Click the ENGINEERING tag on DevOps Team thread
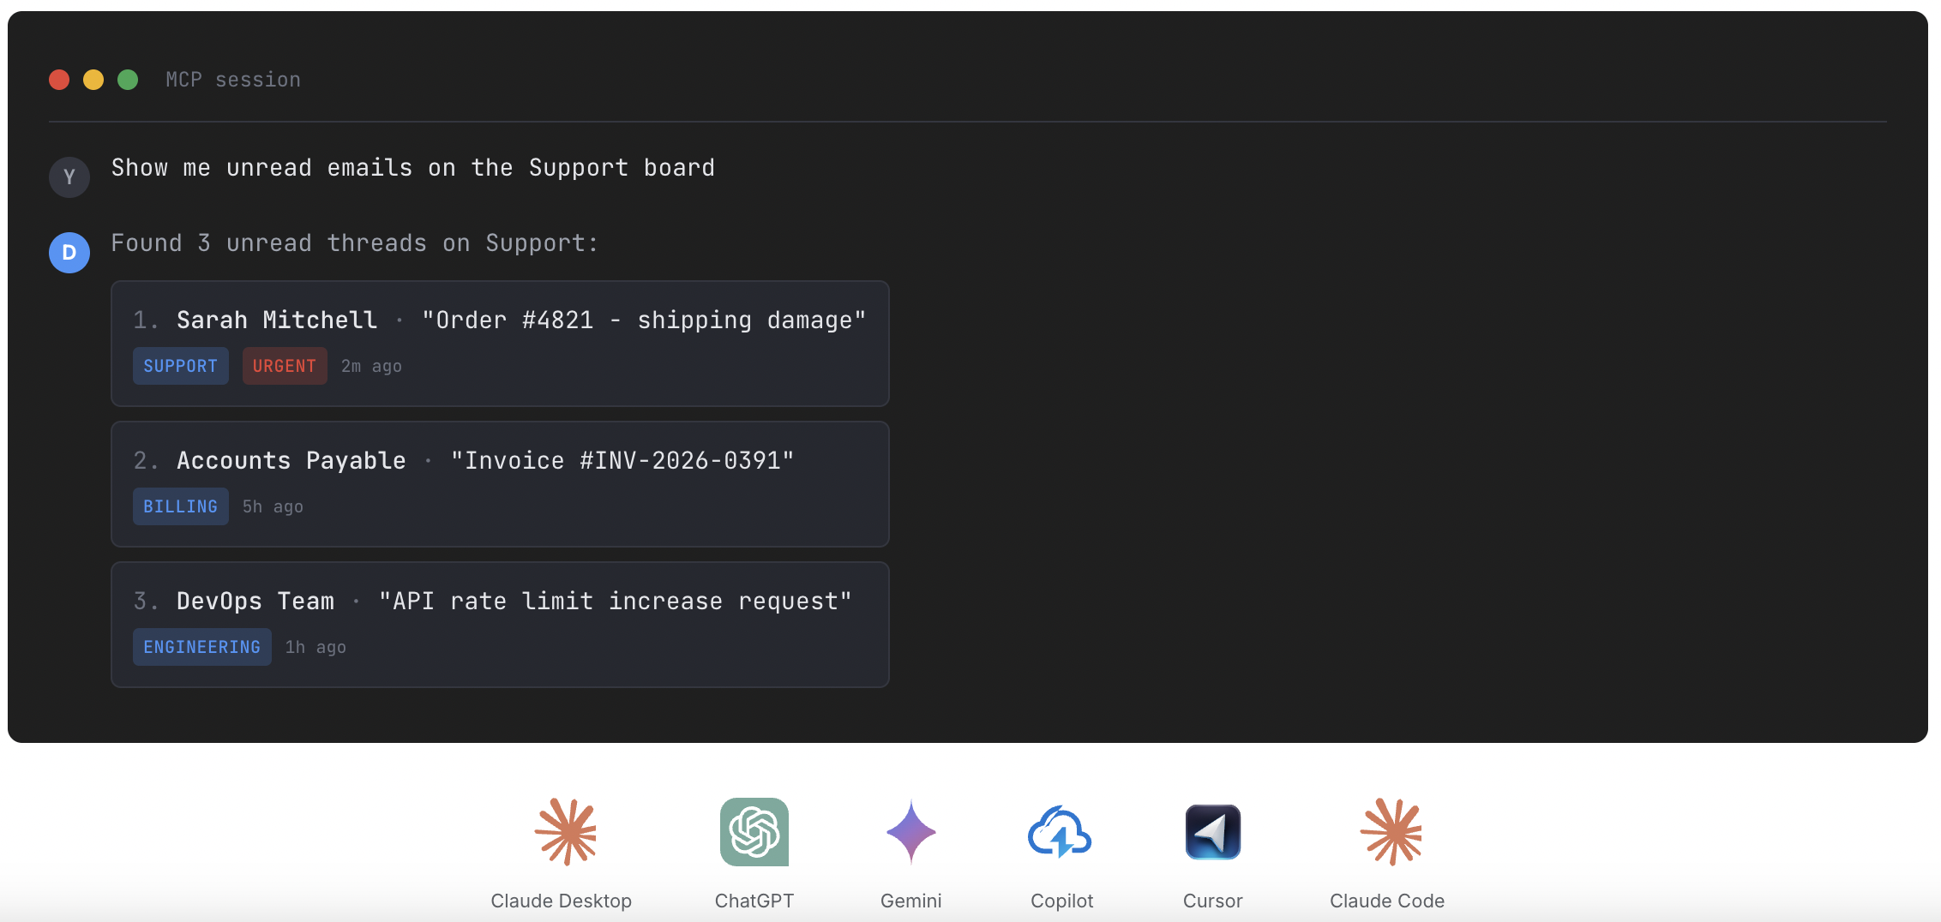 [x=202, y=647]
